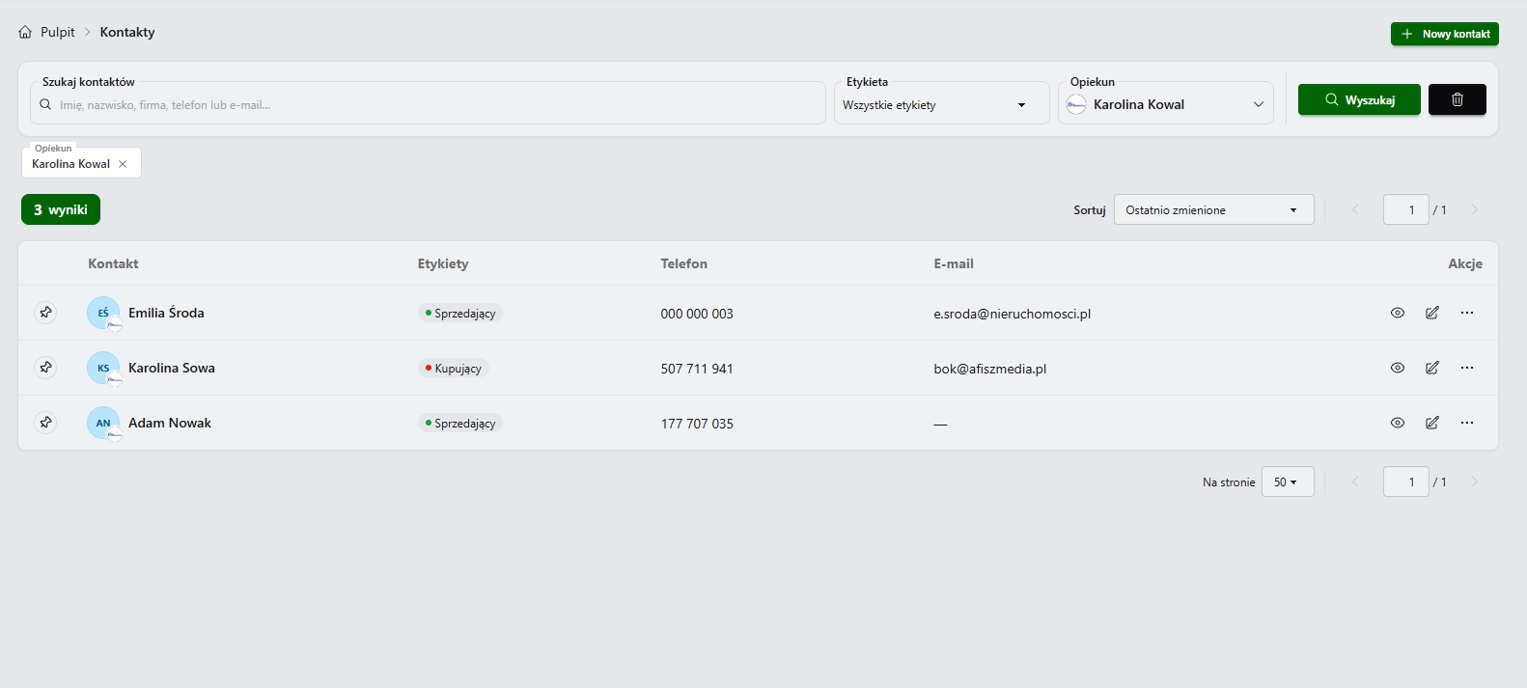This screenshot has width=1527, height=688.
Task: Pin the Adam Nowak contact
Action: click(x=45, y=423)
